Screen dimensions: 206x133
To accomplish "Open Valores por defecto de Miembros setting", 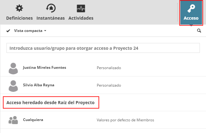I will pyautogui.click(x=125, y=120).
